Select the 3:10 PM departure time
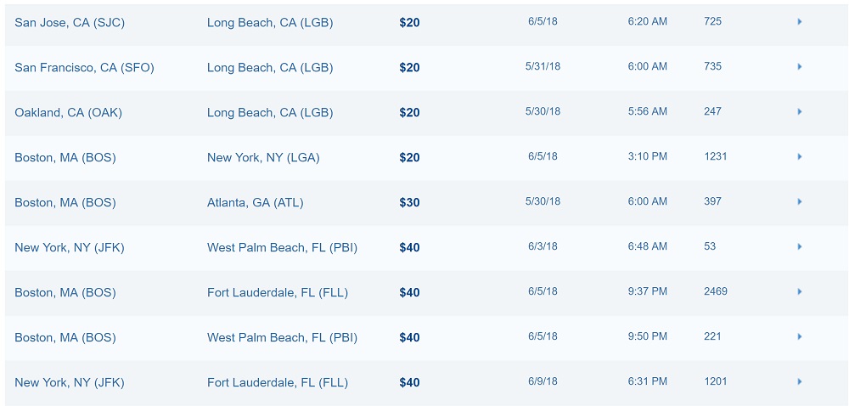The height and width of the screenshot is (406, 849). point(647,157)
